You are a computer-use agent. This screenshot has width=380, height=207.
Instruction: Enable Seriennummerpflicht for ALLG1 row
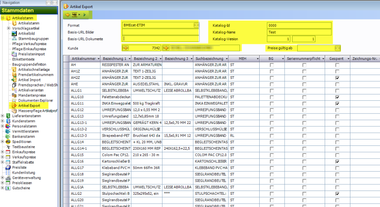pyautogui.click(x=306, y=91)
